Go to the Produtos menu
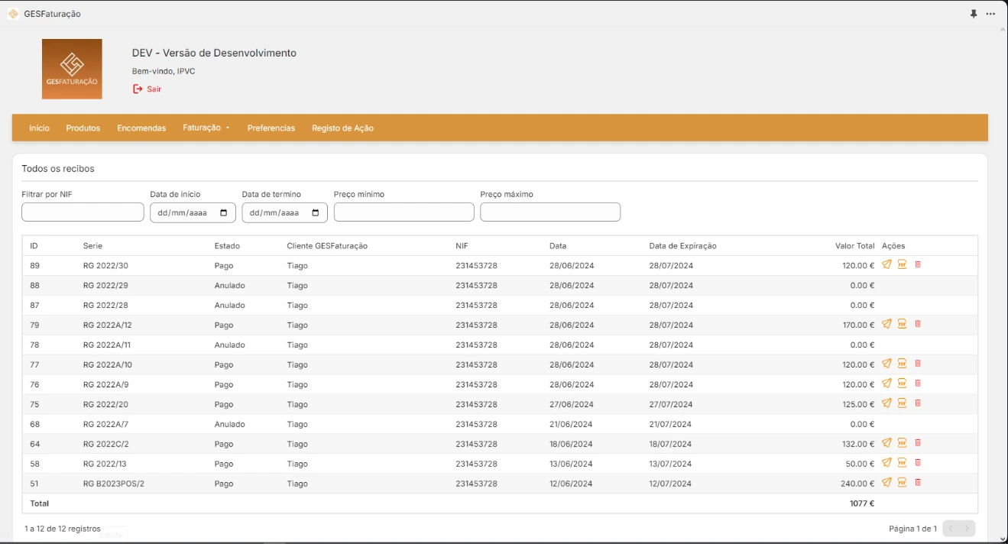 click(81, 128)
